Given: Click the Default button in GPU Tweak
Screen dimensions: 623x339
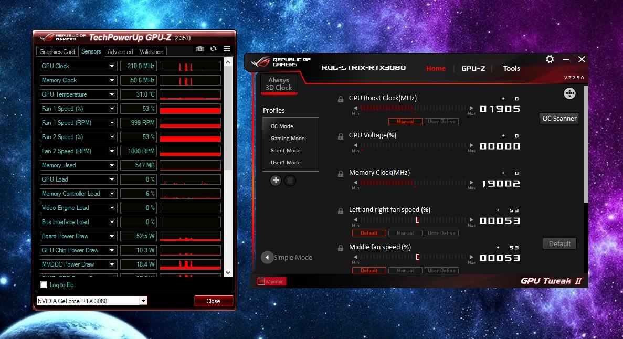Looking at the screenshot, I should point(559,243).
